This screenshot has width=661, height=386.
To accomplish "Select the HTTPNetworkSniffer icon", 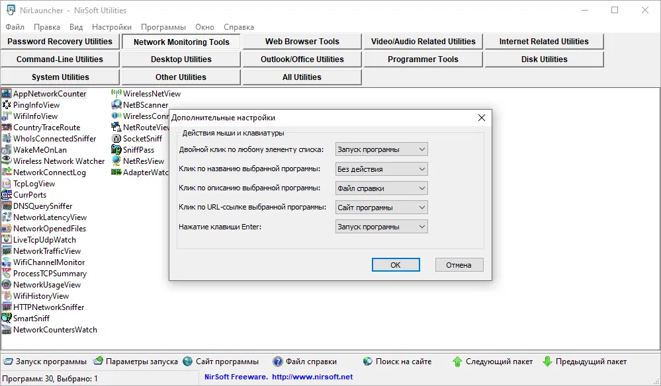I will (x=7, y=307).
